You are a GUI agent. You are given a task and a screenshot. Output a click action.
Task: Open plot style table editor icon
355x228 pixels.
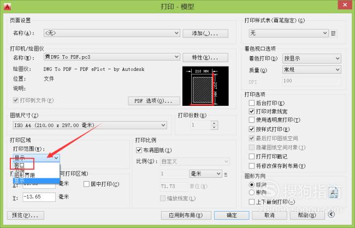[x=333, y=33]
